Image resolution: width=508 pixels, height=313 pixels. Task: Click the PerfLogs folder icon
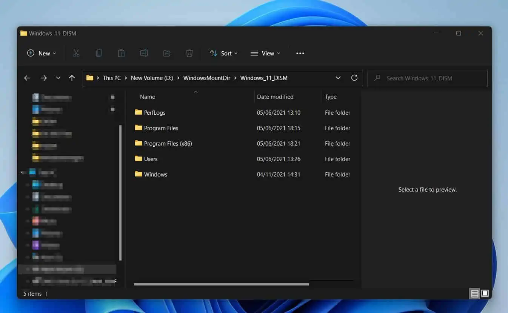pyautogui.click(x=138, y=112)
